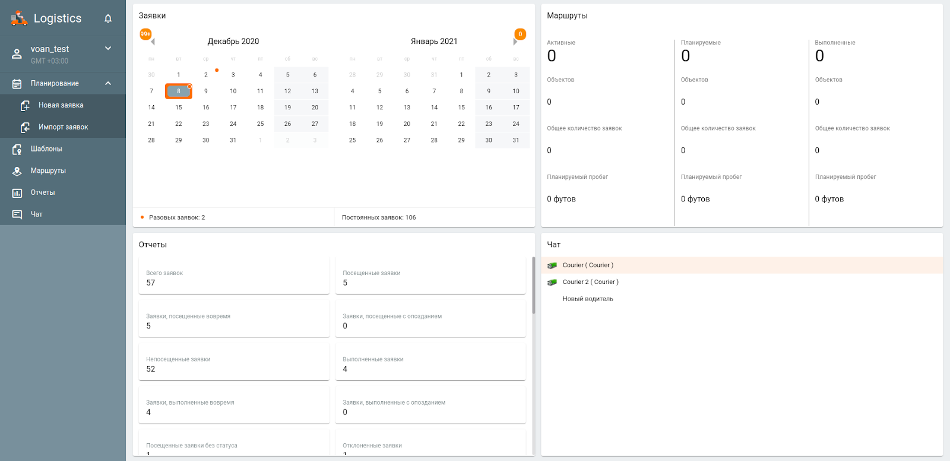Click the Logistics scooter logo
This screenshot has height=461, width=950.
(x=19, y=18)
